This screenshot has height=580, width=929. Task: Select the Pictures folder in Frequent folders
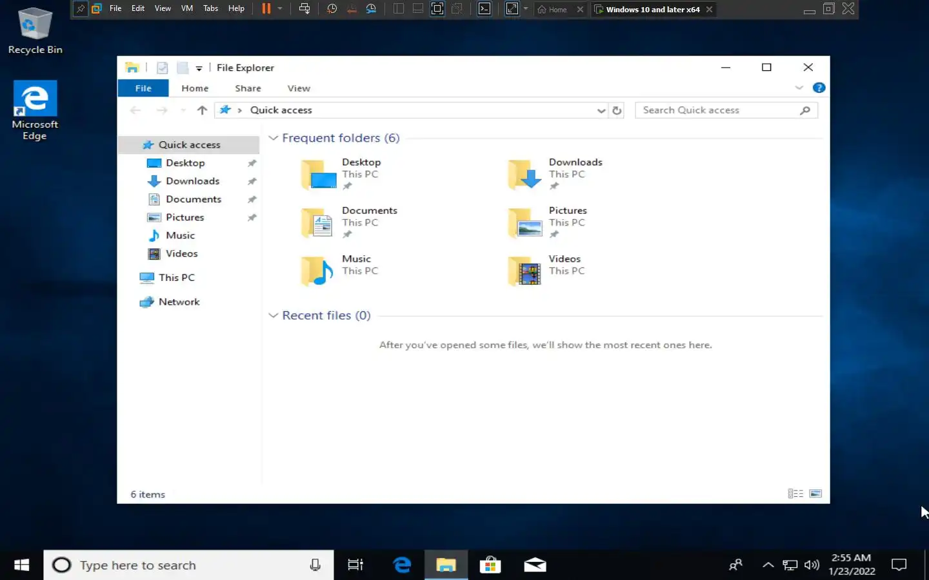tap(550, 222)
